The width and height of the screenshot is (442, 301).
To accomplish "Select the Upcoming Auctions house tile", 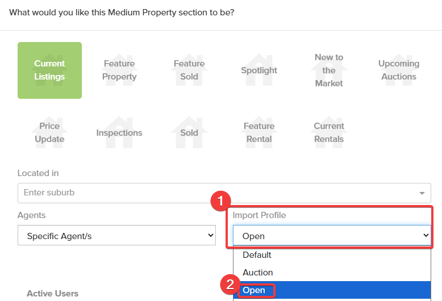I will coord(399,70).
